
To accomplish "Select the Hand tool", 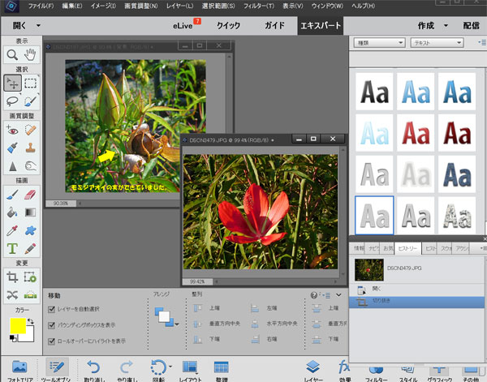I will (31, 55).
